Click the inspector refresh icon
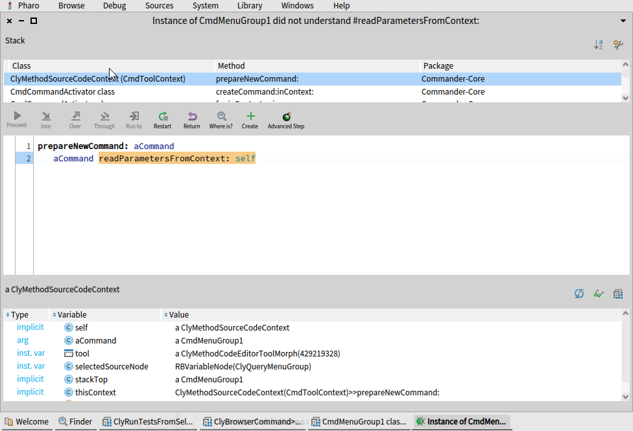 tap(579, 294)
